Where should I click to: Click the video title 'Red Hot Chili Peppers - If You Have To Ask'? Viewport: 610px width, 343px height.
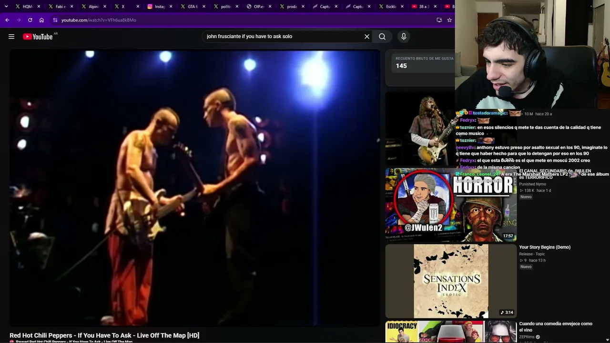click(x=104, y=335)
